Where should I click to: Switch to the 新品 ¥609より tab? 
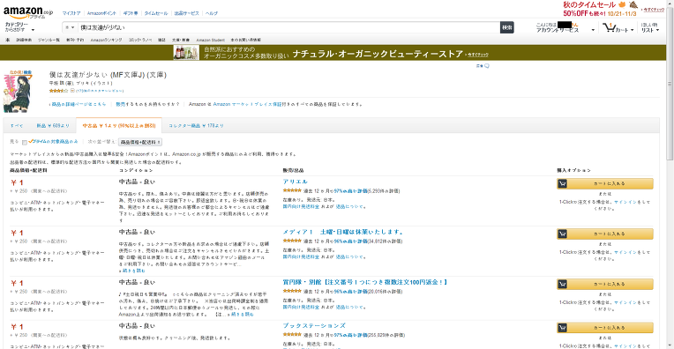(x=52, y=126)
